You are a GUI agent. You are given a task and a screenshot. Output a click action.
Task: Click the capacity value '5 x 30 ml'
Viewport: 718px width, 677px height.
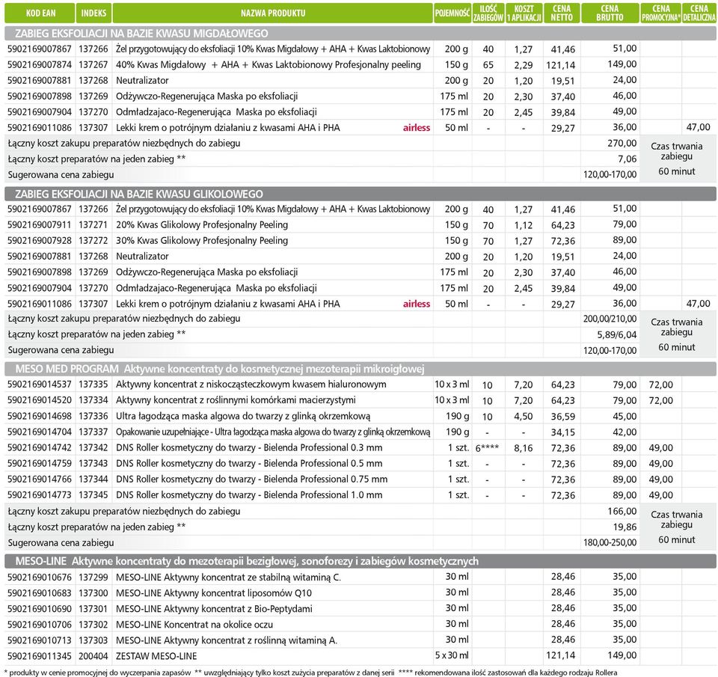coord(452,655)
